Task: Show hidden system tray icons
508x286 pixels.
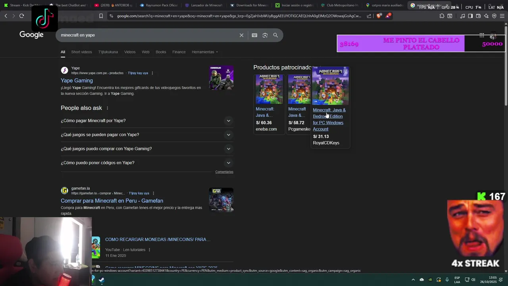Action: pos(413,280)
